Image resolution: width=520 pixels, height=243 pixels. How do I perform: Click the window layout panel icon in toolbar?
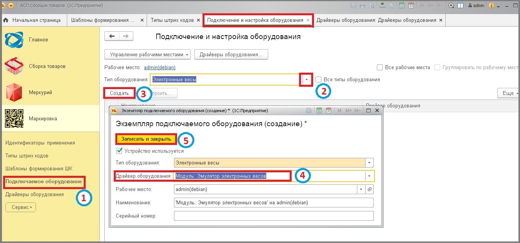click(x=460, y=5)
